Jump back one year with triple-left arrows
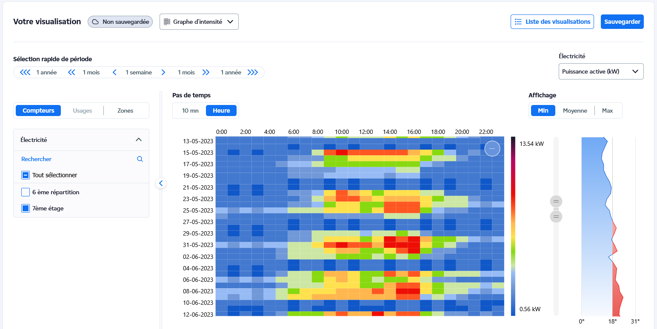The width and height of the screenshot is (657, 329). 25,72
